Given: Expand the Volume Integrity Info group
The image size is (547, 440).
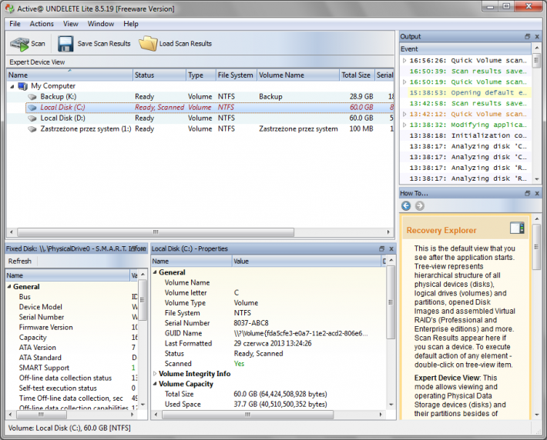Looking at the screenshot, I should (x=155, y=374).
